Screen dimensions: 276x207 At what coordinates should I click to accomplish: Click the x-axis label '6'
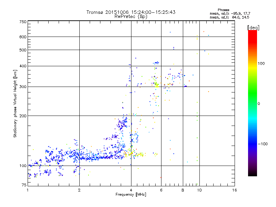(x=161, y=190)
